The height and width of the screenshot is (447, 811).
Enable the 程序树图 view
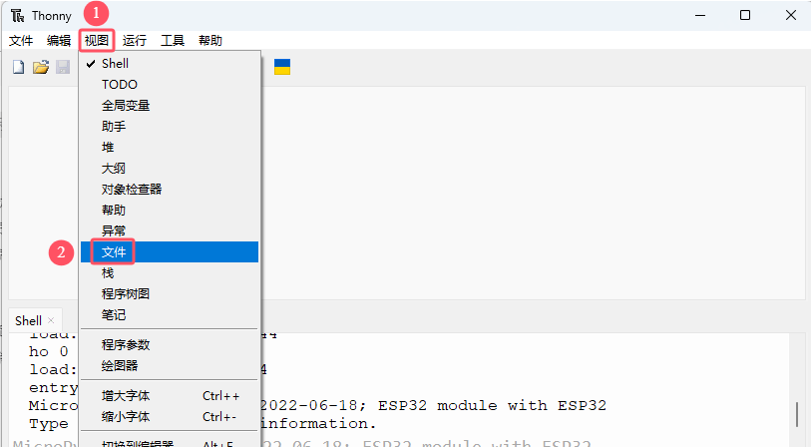[x=170, y=294]
